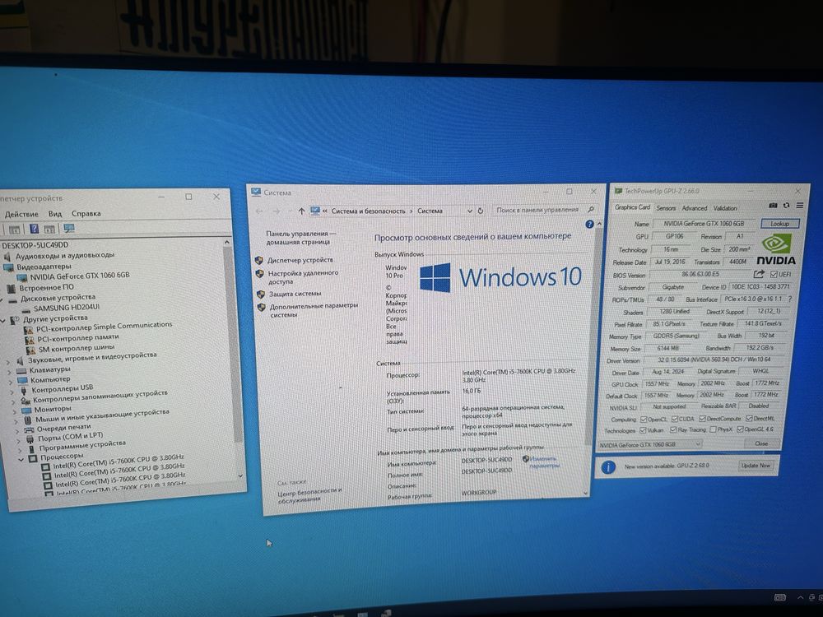Click the disk icon beside SAMSUNG HD204UI
823x617 pixels.
pos(26,311)
